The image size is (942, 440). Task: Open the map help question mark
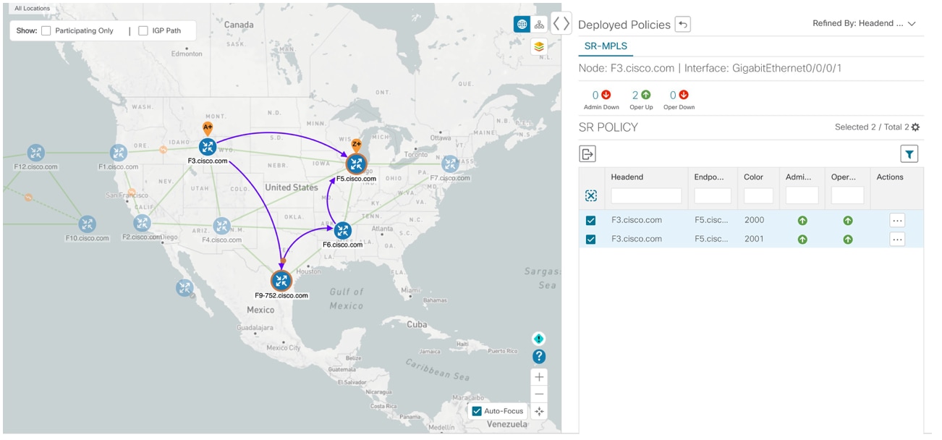tap(538, 356)
